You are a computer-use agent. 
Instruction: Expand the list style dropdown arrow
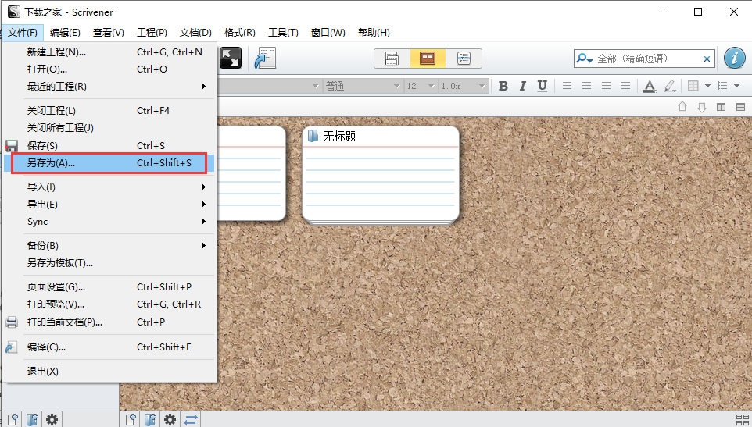(737, 87)
